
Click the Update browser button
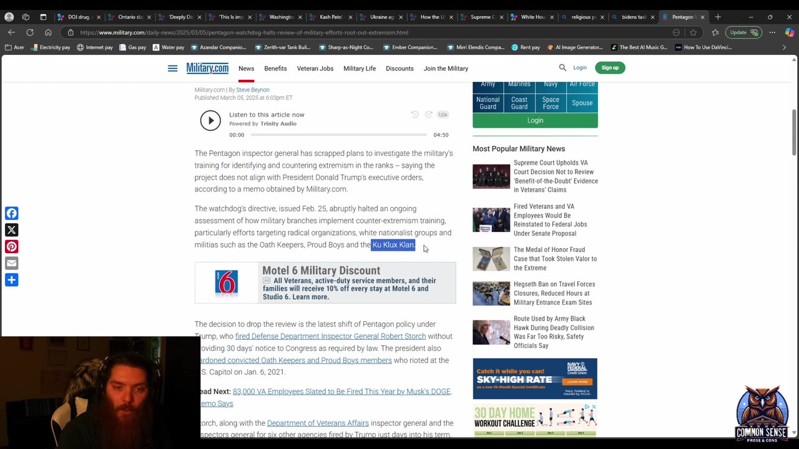743,32
